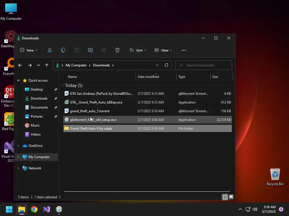
Task: Expand My Computer tree node
Action: [18, 157]
